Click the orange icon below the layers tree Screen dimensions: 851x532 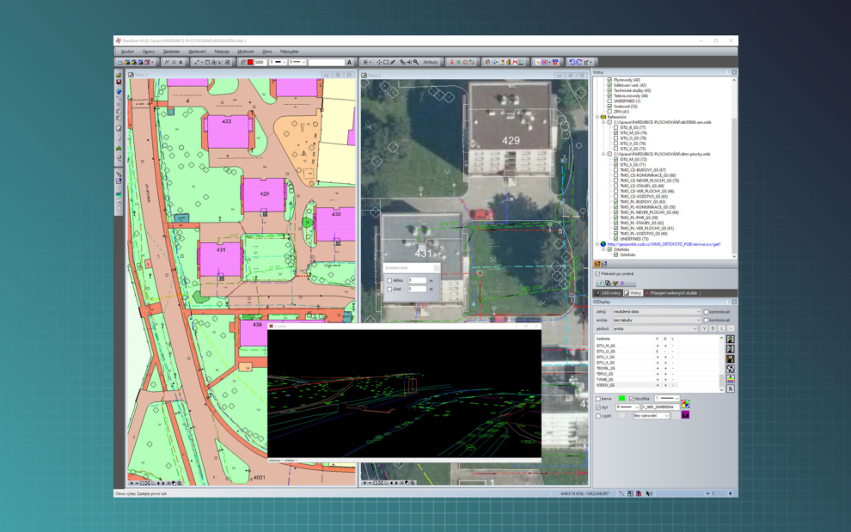pyautogui.click(x=597, y=264)
